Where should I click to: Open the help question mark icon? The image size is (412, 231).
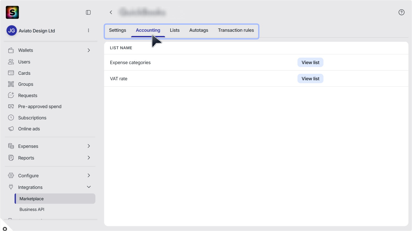[x=401, y=13]
